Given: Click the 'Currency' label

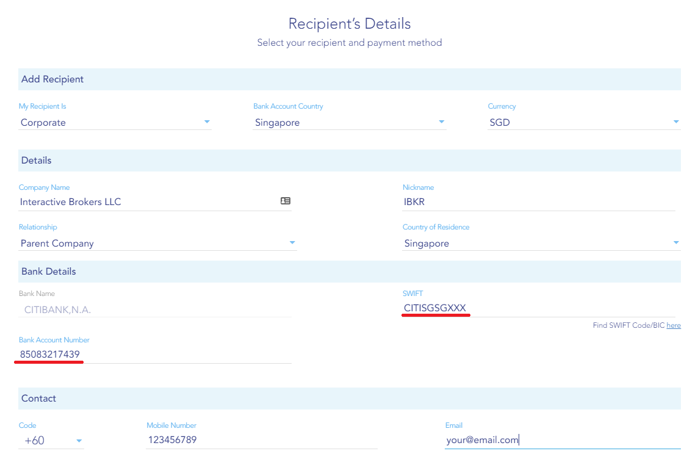Looking at the screenshot, I should pos(502,106).
